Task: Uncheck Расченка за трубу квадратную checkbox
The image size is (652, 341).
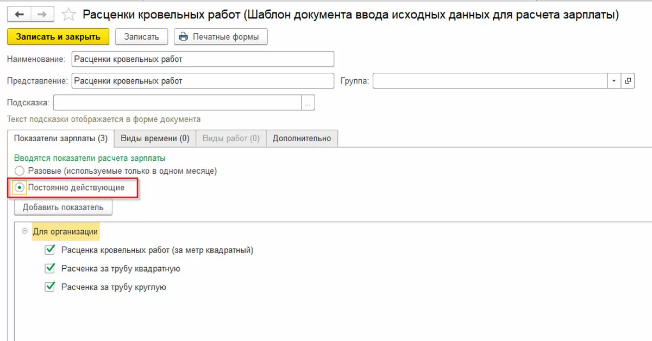Action: 51,268
